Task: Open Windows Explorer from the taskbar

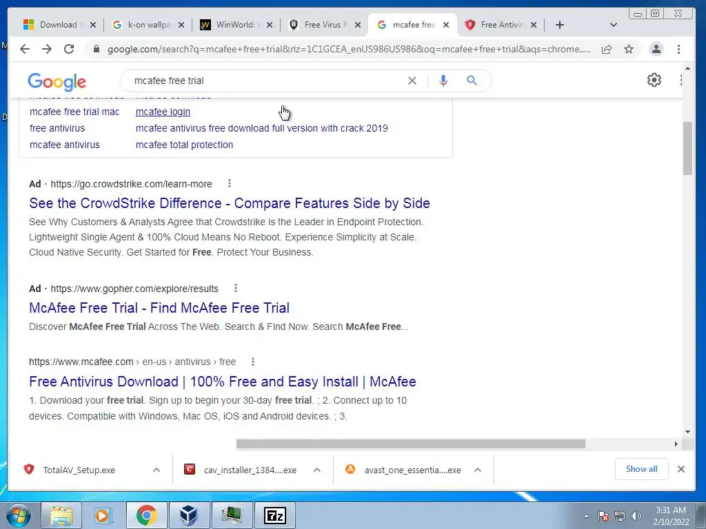Action: coord(61,515)
